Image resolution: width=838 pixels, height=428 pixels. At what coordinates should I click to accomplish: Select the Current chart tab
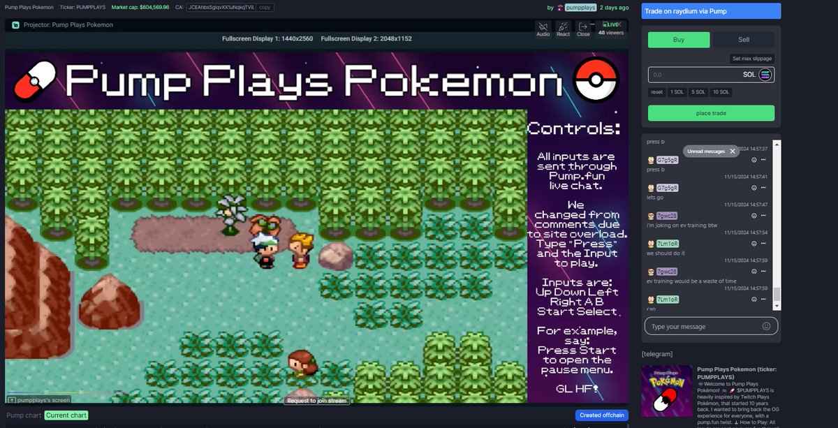pyautogui.click(x=66, y=415)
